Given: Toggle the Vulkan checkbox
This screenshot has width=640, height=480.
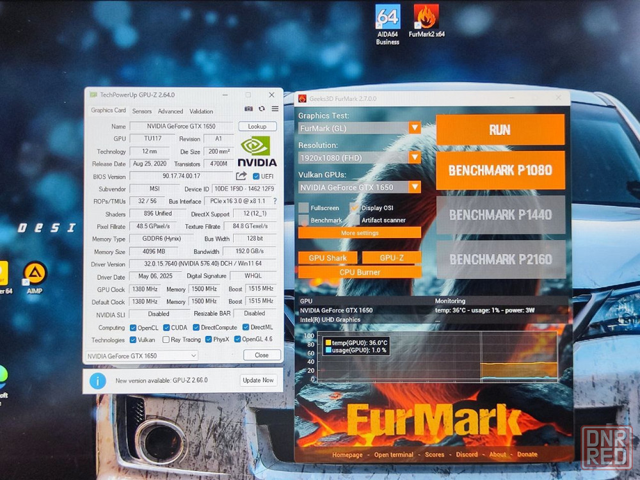Looking at the screenshot, I should click(x=133, y=340).
